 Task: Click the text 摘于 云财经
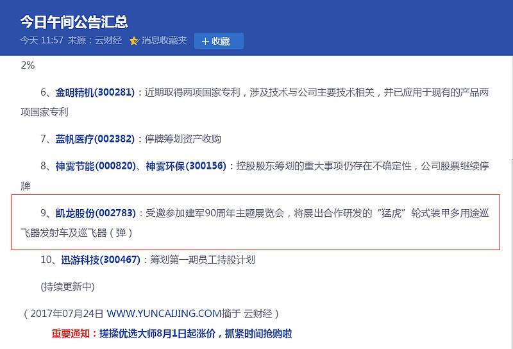[x=247, y=314]
